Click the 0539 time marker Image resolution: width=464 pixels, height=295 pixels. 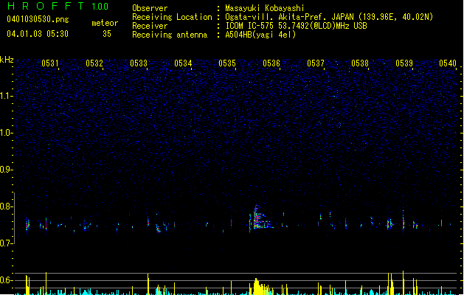pyautogui.click(x=404, y=63)
